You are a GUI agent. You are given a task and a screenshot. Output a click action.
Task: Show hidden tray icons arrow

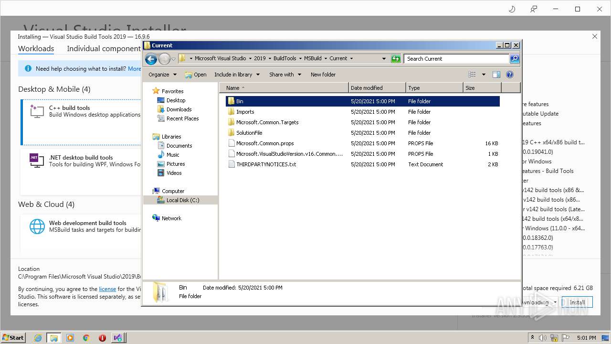click(532, 338)
